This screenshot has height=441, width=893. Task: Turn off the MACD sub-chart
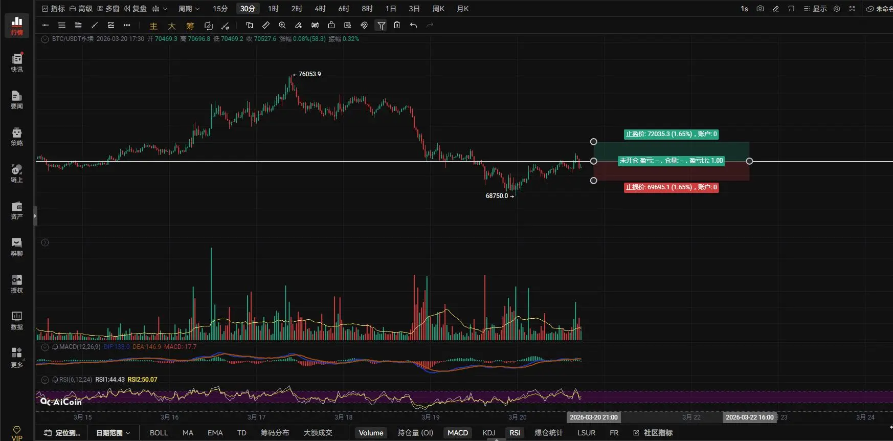coord(458,433)
